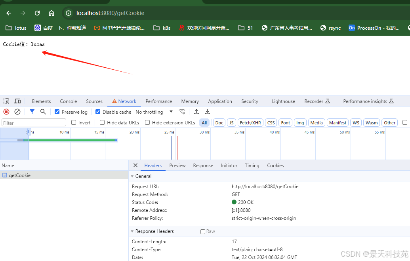Open network conditions wifi icon

click(x=182, y=112)
